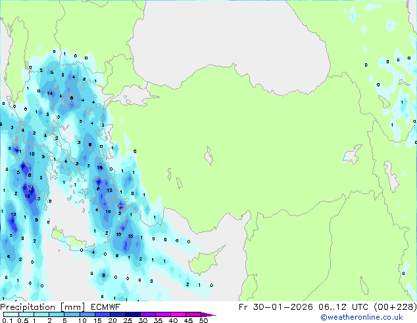Click the 40–45 mm magenta legend swatch

point(178,314)
